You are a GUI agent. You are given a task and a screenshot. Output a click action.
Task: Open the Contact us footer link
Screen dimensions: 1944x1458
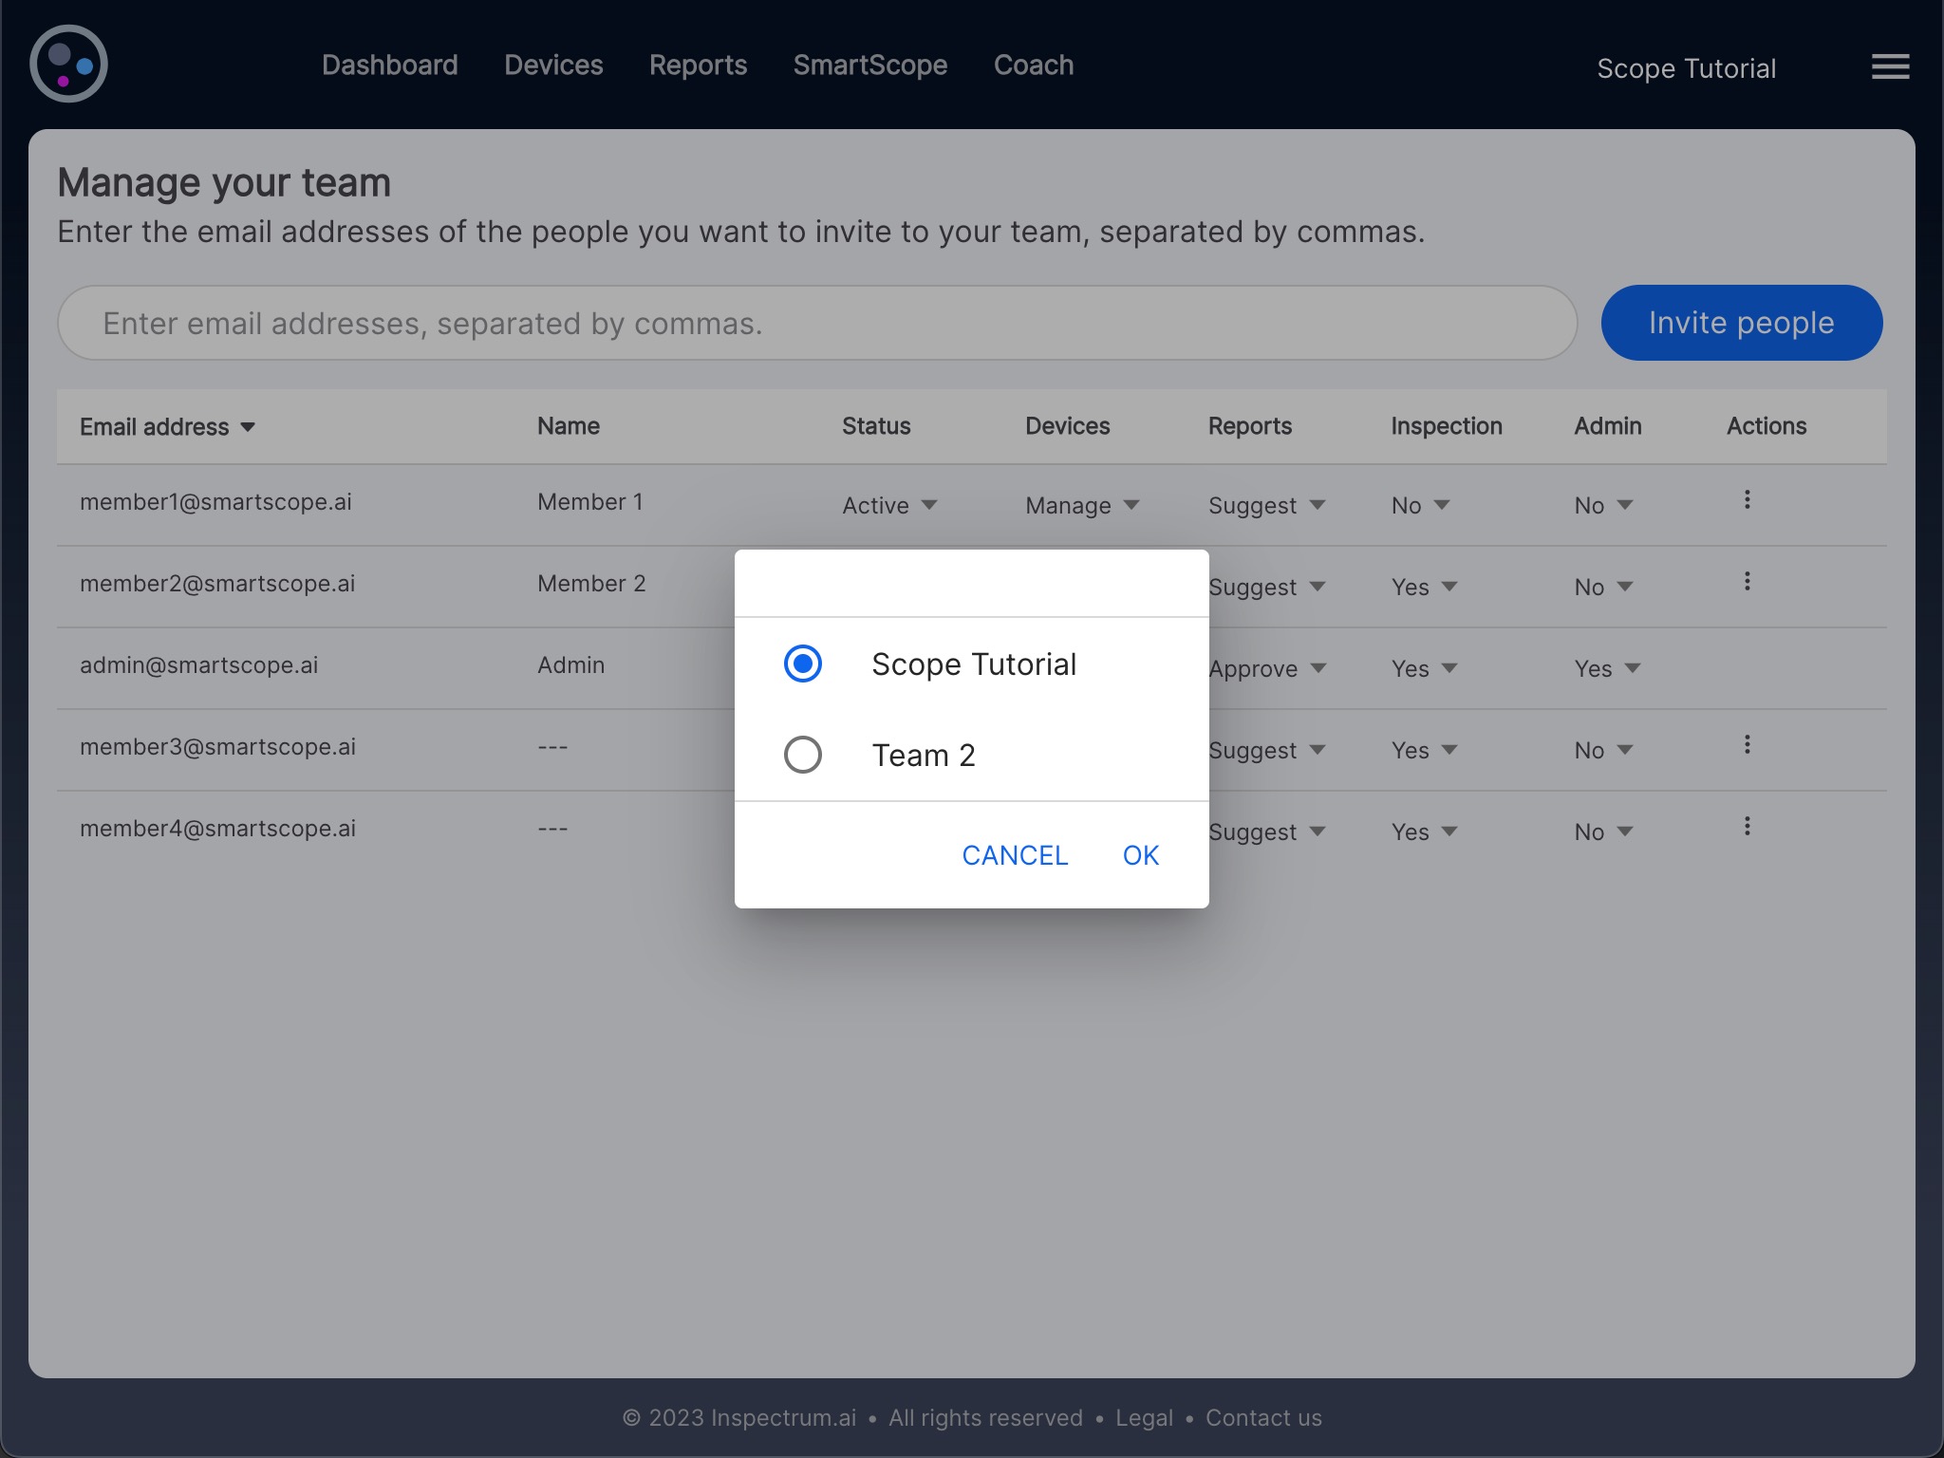(x=1263, y=1417)
